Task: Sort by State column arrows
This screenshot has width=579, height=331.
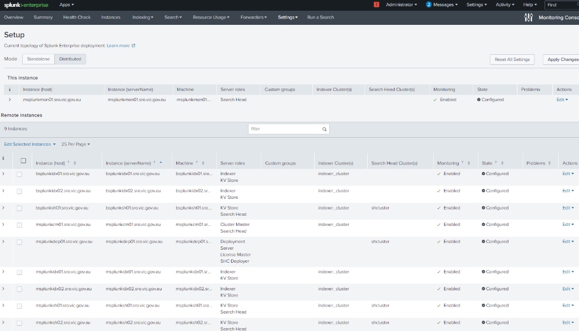Action: (x=502, y=163)
